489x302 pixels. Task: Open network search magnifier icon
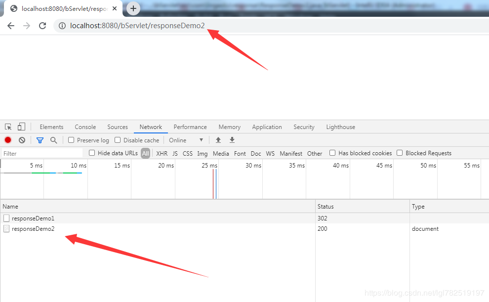tap(54, 140)
